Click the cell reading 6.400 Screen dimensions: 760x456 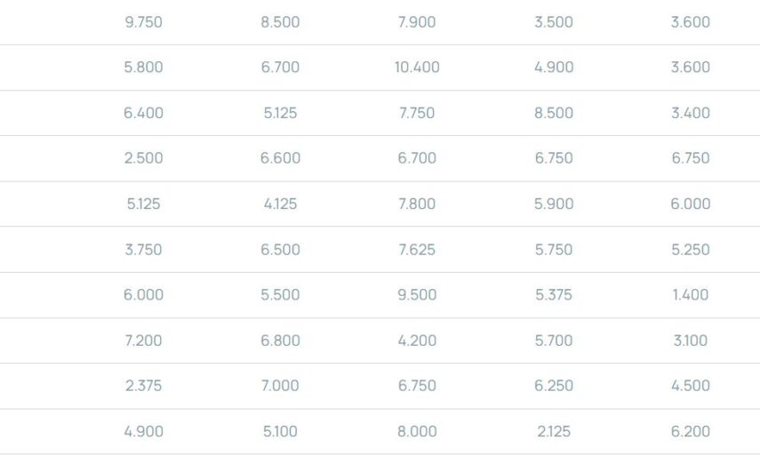coord(143,113)
